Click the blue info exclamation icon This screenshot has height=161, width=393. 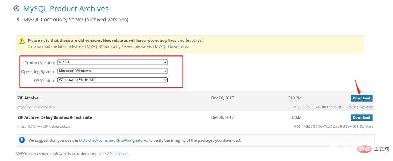click(x=22, y=140)
